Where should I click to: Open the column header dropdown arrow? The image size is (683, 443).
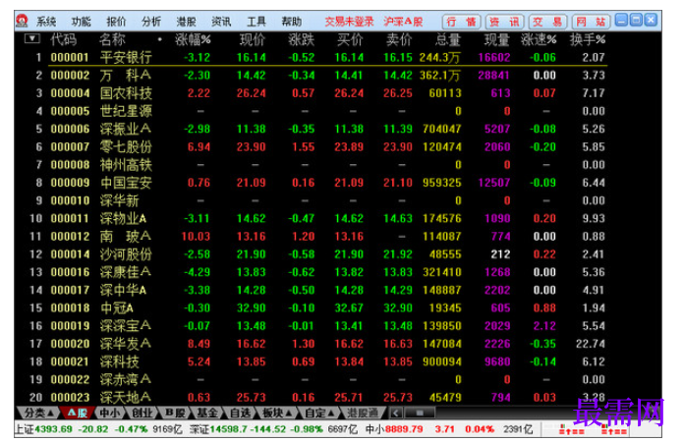[x=31, y=38]
